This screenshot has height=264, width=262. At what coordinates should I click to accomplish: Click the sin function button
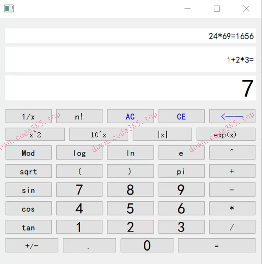click(29, 190)
